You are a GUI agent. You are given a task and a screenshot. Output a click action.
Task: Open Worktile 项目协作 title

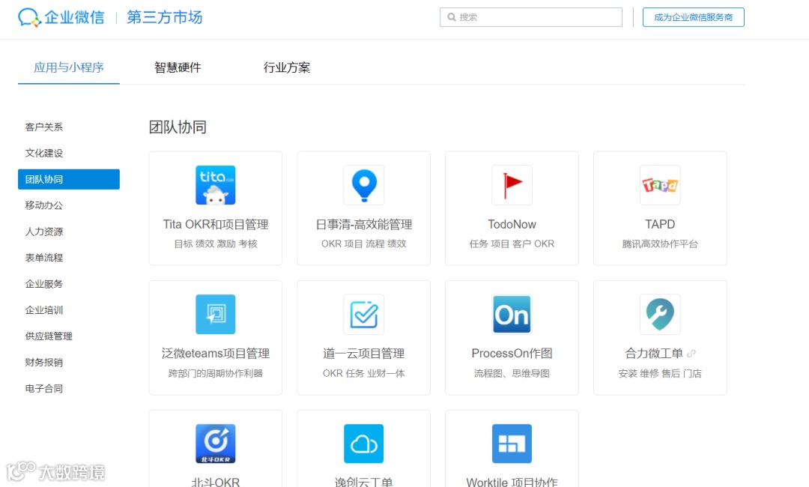coord(512,483)
